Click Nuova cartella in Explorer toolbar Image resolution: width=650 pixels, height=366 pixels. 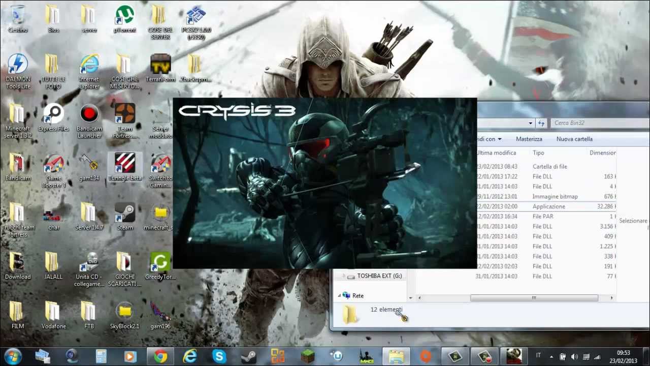point(574,139)
